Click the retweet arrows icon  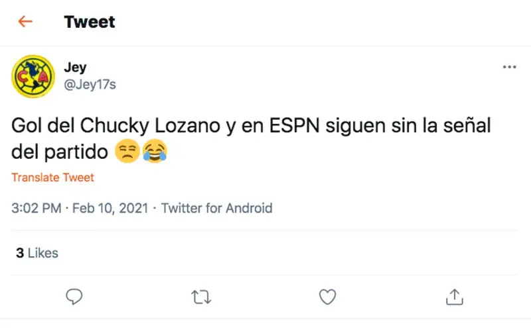pyautogui.click(x=201, y=297)
